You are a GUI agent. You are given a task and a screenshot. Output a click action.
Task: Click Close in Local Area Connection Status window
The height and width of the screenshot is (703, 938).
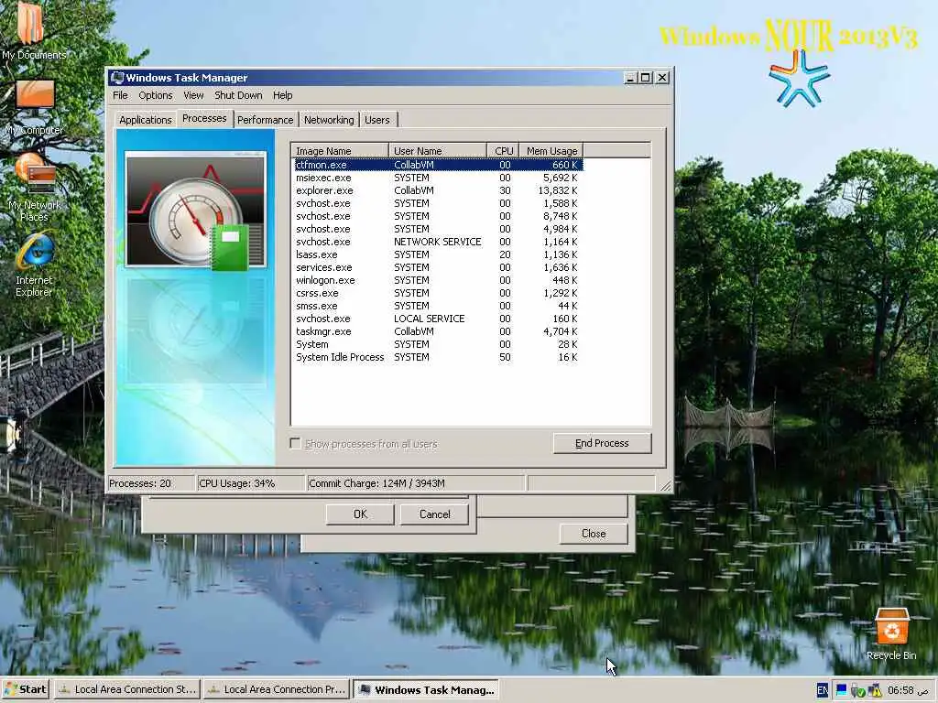(x=594, y=534)
